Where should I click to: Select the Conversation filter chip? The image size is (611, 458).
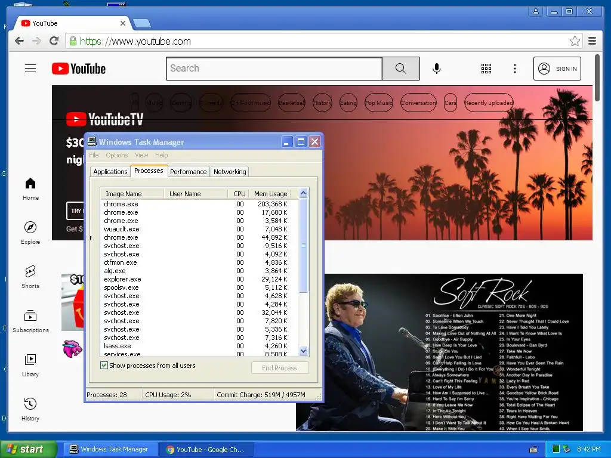click(418, 103)
